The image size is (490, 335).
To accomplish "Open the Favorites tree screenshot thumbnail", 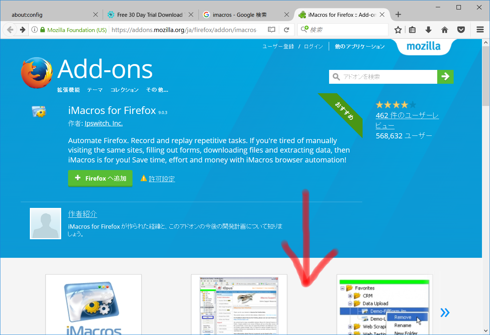I will (x=385, y=304).
